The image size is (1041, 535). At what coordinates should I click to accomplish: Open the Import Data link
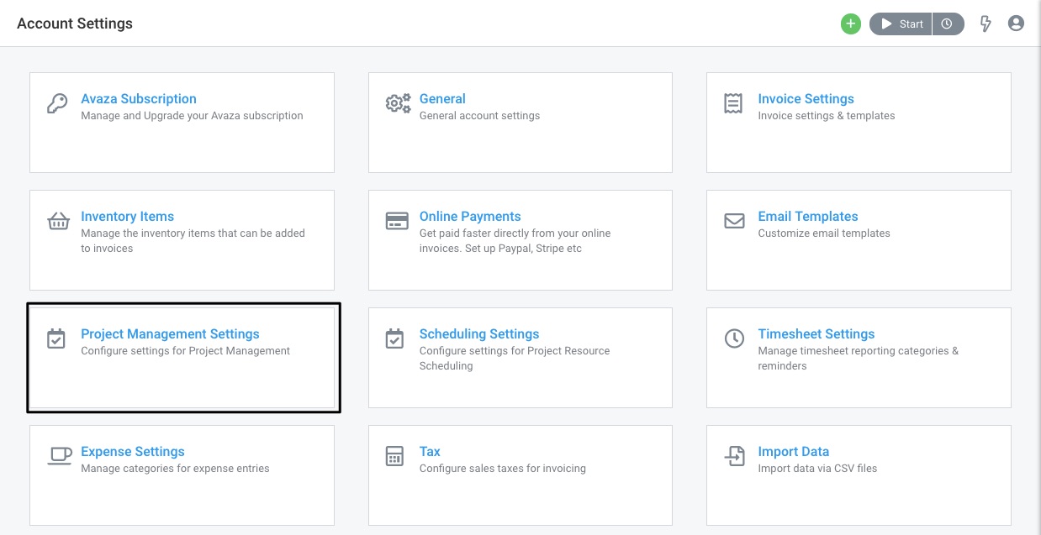tap(794, 452)
